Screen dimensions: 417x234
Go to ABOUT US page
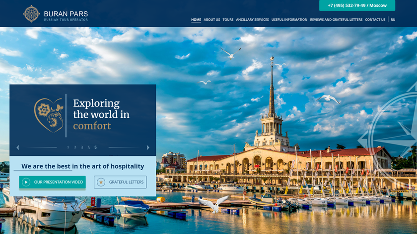(x=211, y=20)
